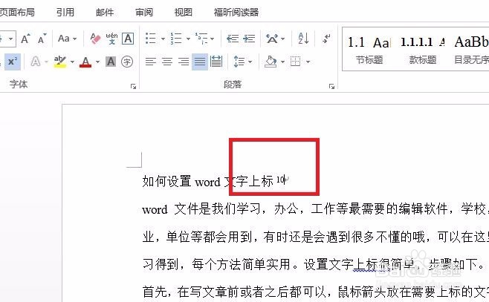
Task: Open the phonetic guide (wén) tool
Action: pos(111,39)
